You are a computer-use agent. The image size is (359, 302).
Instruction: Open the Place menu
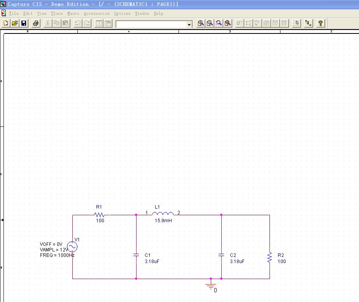(x=57, y=13)
